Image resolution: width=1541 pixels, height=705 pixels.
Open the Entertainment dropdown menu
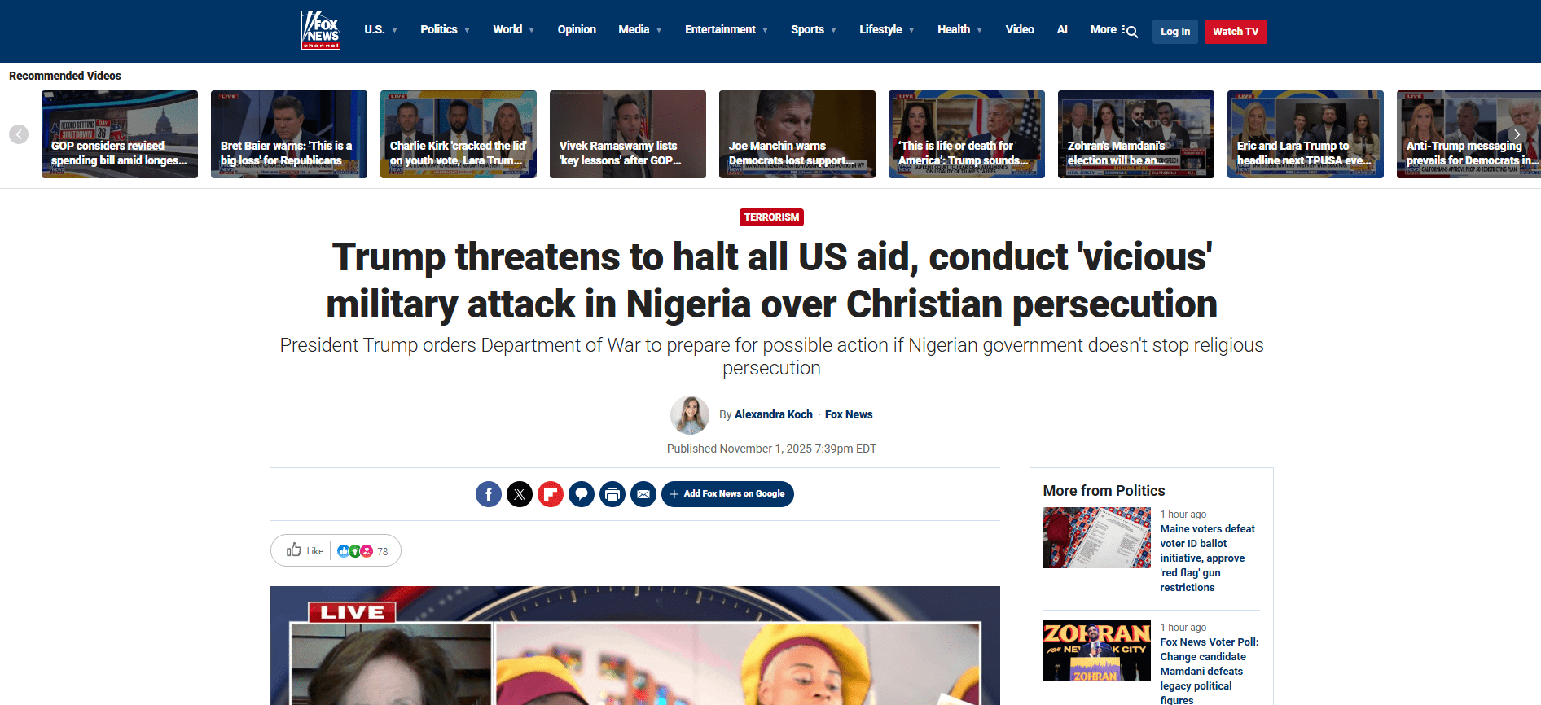point(727,29)
